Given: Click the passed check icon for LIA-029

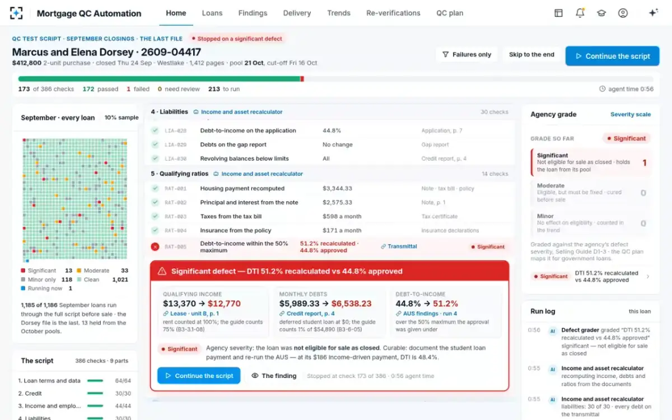Looking at the screenshot, I should pos(155,144).
